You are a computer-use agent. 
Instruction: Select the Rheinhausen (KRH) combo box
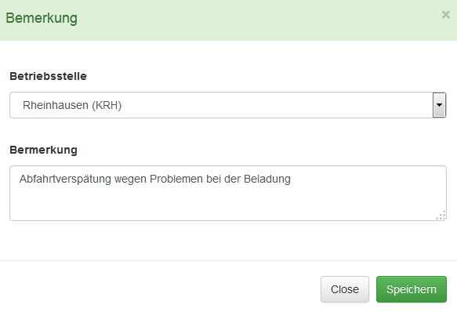click(x=228, y=105)
